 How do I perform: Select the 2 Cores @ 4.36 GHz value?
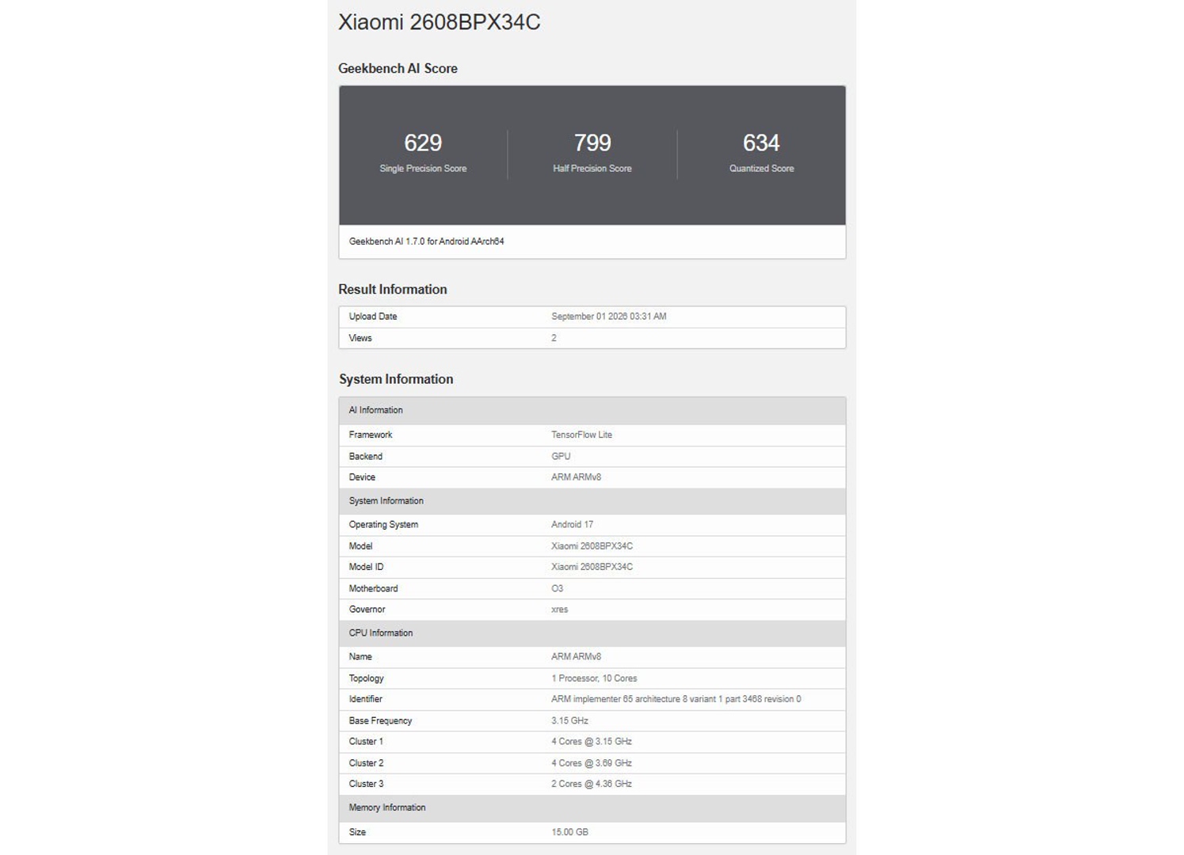(592, 784)
